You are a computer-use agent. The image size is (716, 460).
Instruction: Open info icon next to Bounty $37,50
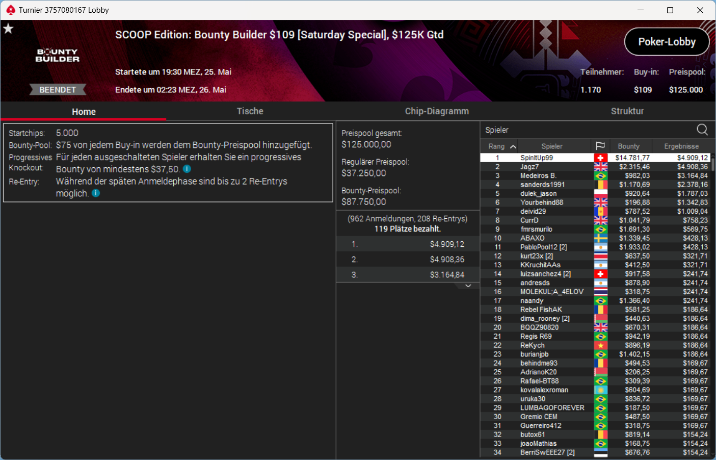click(x=187, y=169)
